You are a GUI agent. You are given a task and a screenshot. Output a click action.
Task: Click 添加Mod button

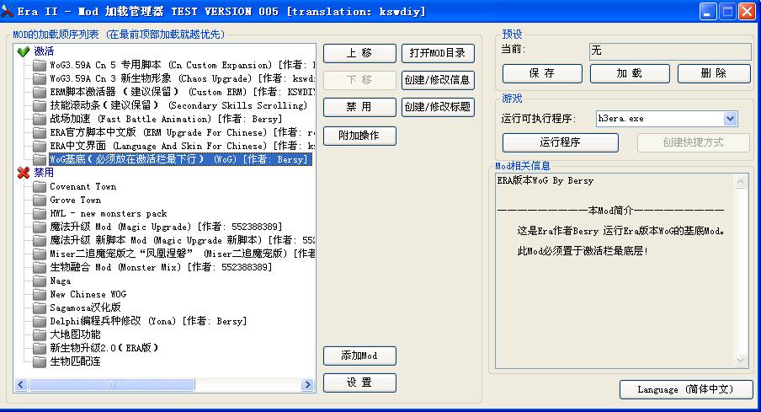coord(359,356)
